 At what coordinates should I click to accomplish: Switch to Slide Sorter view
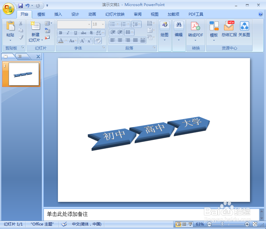tap(184, 224)
